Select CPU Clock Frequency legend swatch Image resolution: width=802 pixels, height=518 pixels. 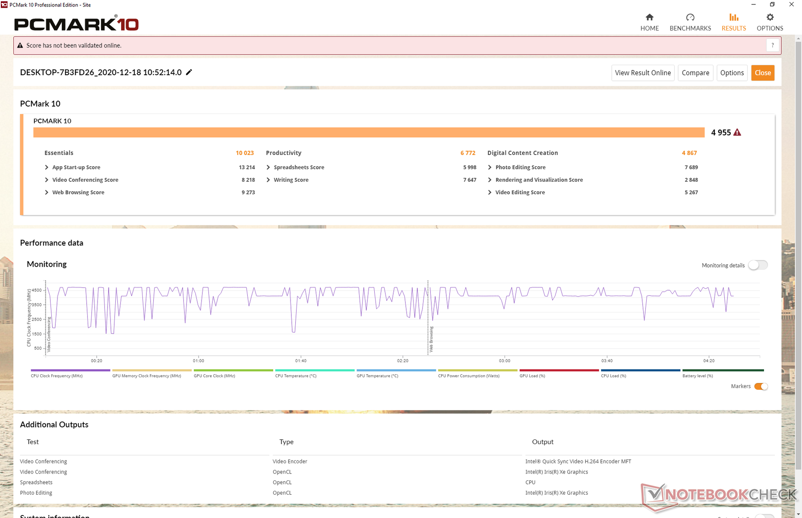tap(70, 370)
